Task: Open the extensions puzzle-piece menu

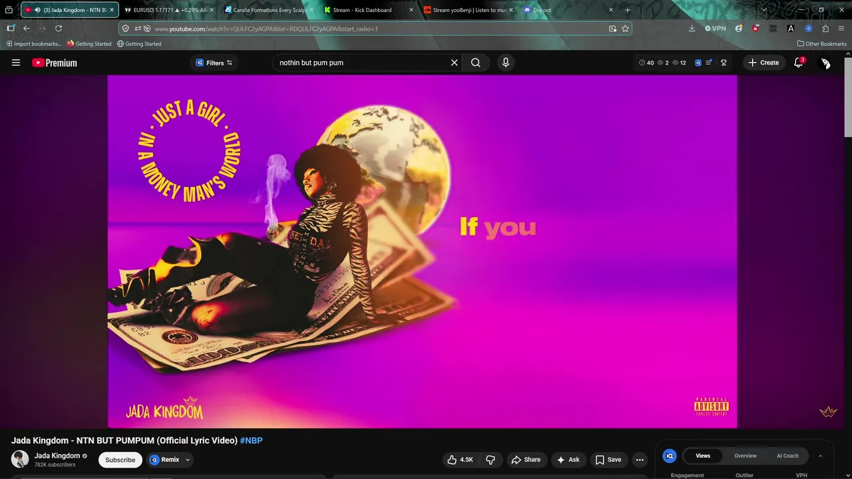Action: (x=825, y=29)
